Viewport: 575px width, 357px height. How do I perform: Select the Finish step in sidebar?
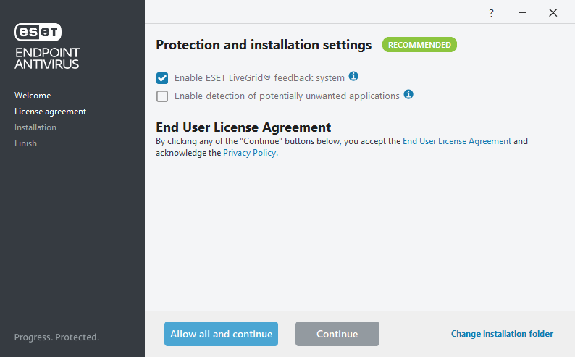25,143
